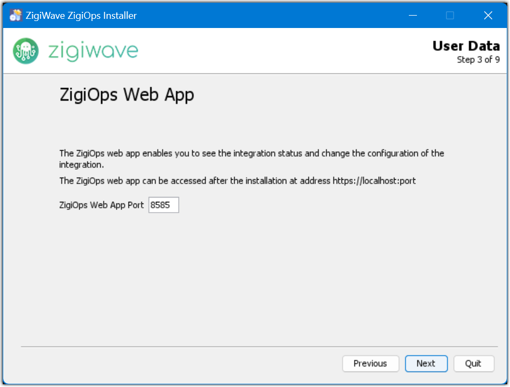Click the disabled maximize window icon
Screen dimensions: 510x387
[450, 16]
